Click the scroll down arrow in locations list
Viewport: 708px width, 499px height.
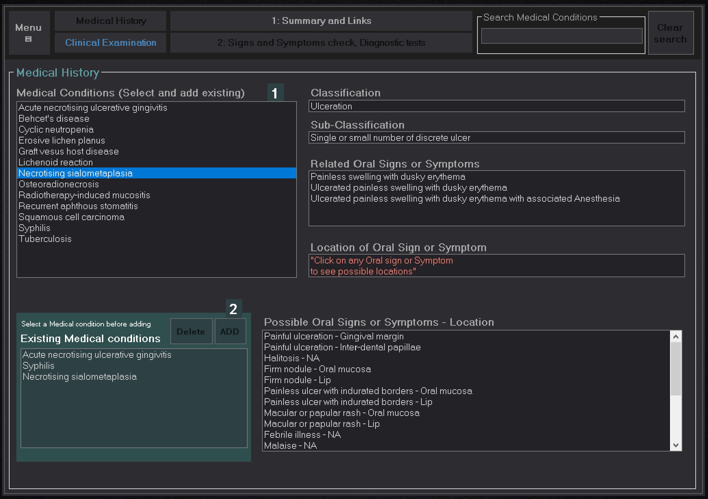click(x=676, y=445)
